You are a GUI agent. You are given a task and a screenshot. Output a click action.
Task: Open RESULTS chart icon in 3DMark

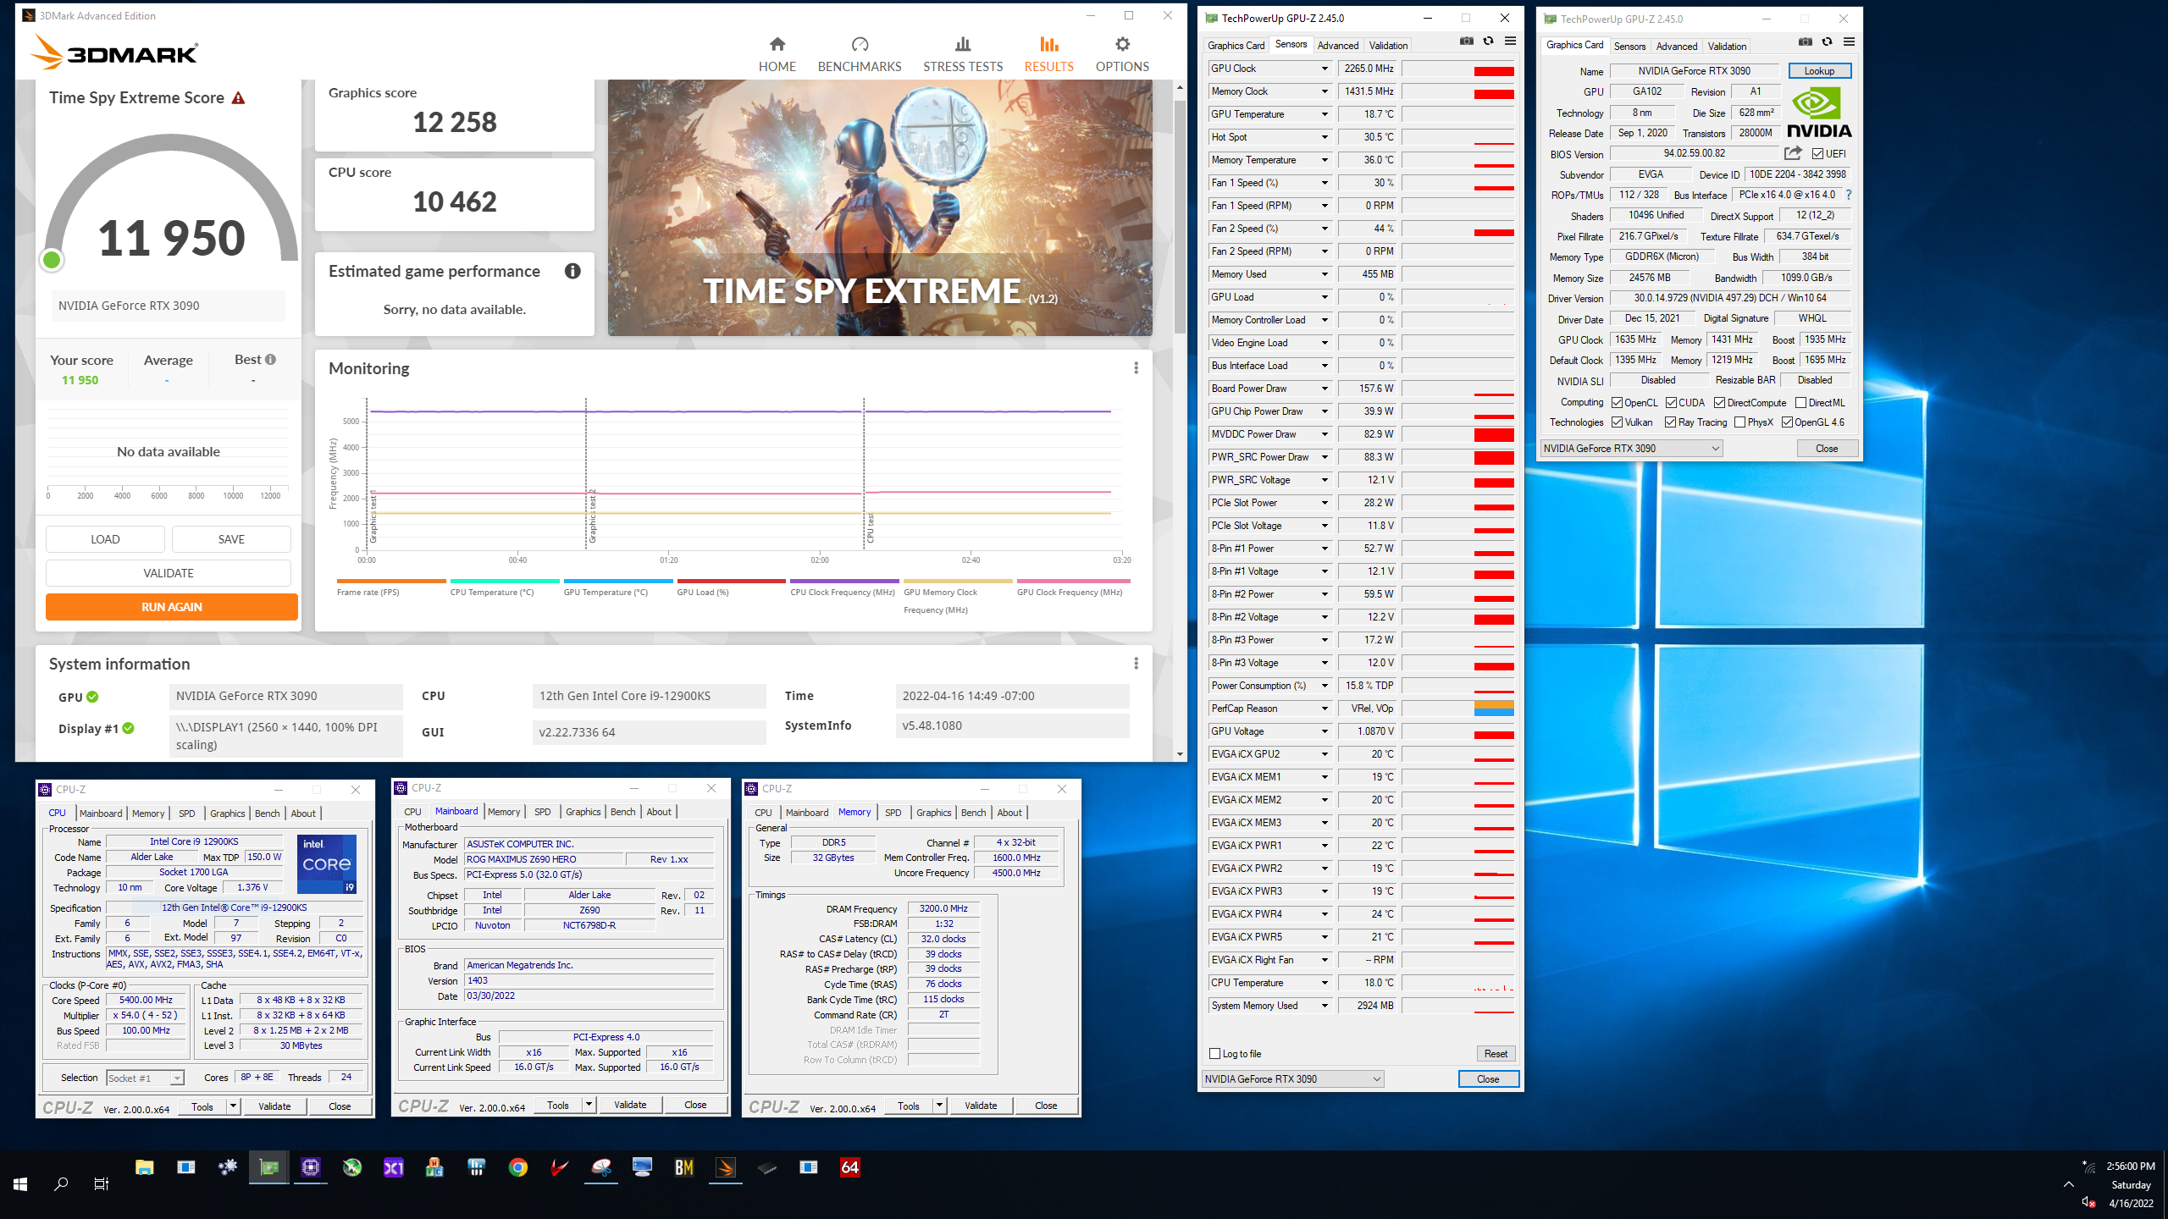1049,44
